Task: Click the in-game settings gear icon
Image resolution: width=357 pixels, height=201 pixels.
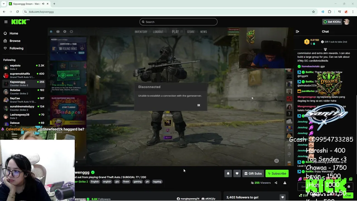Action: coord(65,32)
